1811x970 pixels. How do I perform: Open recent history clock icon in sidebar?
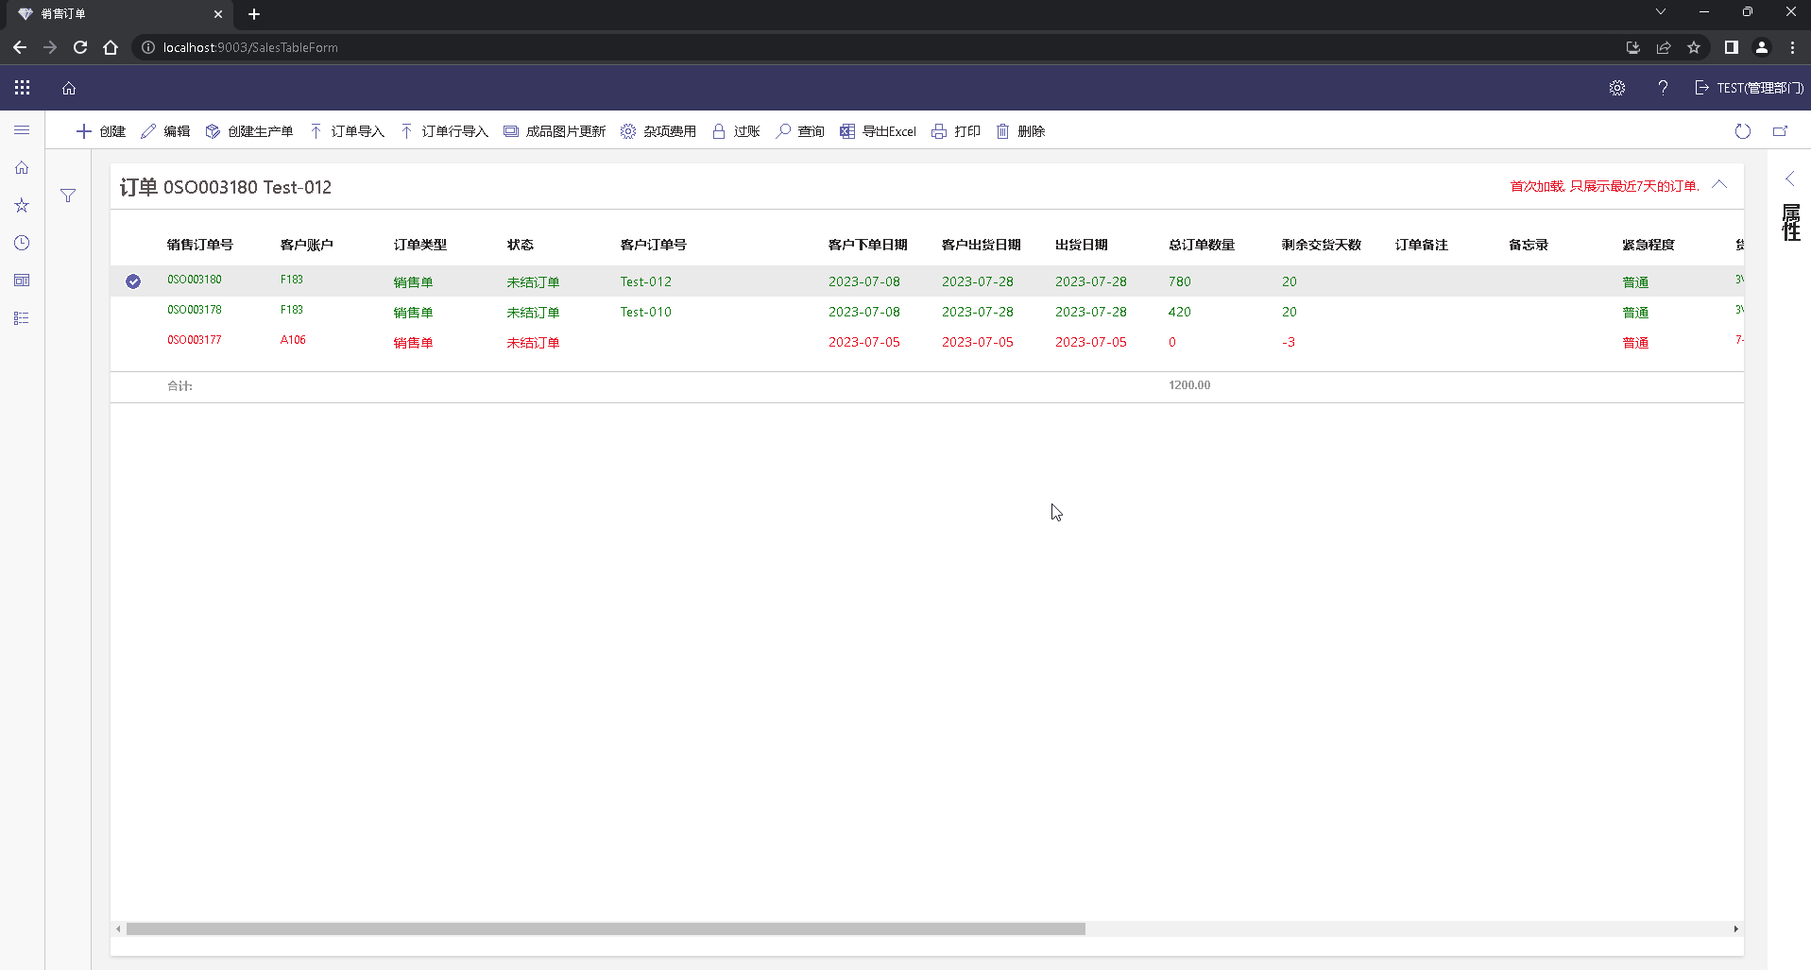tap(22, 243)
